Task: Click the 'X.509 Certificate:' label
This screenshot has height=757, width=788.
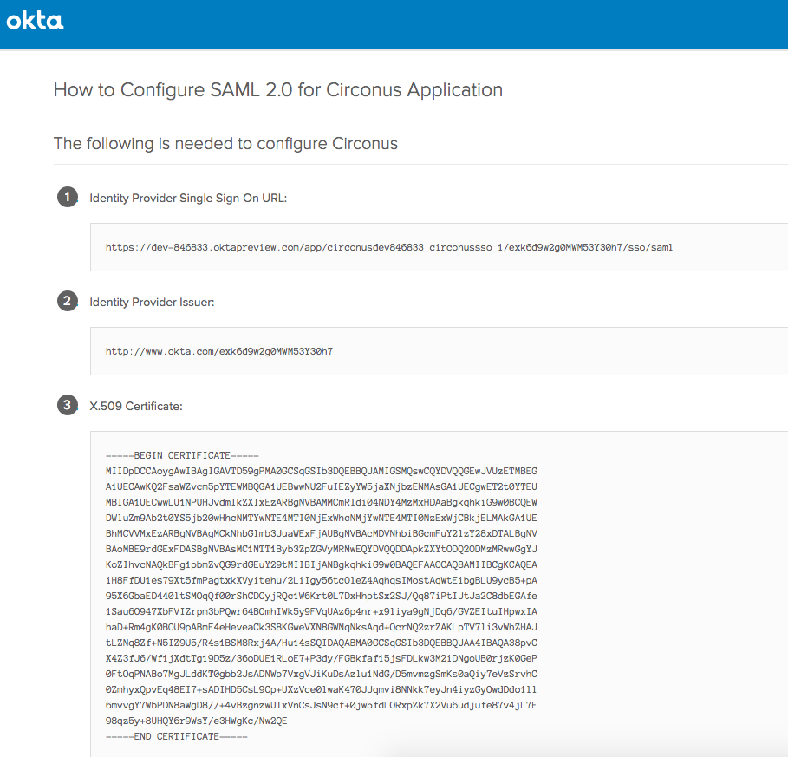Action: coord(136,405)
